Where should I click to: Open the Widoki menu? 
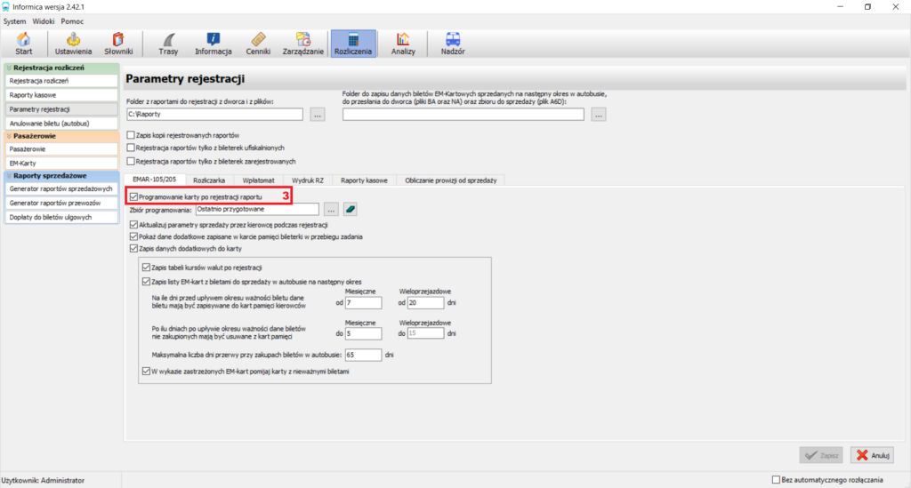click(44, 21)
